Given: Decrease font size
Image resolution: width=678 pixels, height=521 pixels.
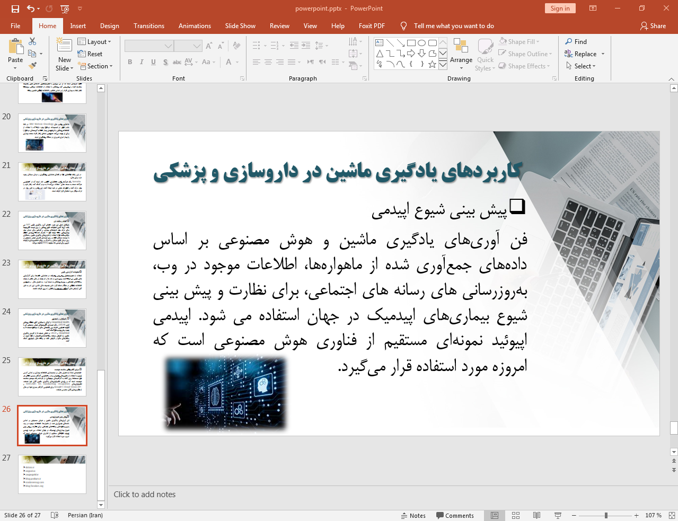Looking at the screenshot, I should click(x=221, y=46).
